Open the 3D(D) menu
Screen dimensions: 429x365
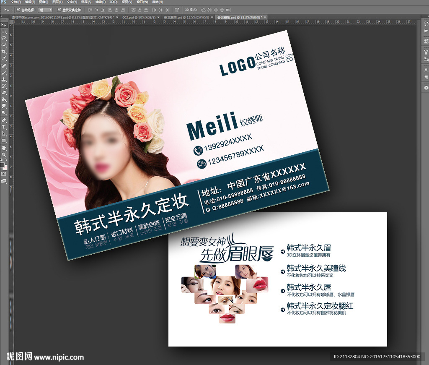click(114, 2)
